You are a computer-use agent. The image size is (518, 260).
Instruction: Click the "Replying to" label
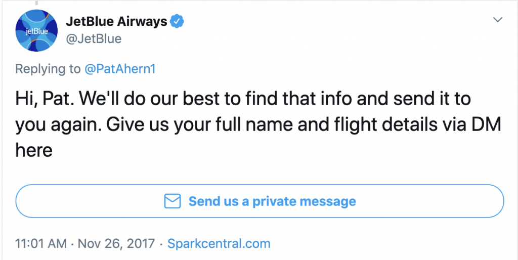tap(47, 69)
